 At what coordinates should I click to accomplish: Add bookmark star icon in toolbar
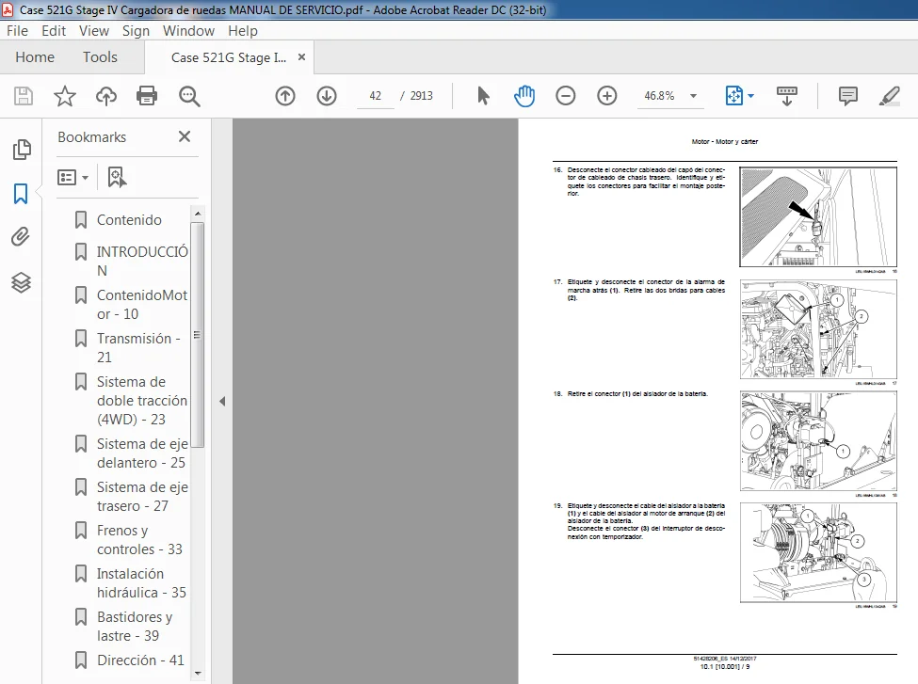tap(64, 95)
